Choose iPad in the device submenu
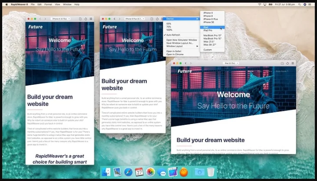This screenshot has height=181, width=317. click(x=212, y=27)
